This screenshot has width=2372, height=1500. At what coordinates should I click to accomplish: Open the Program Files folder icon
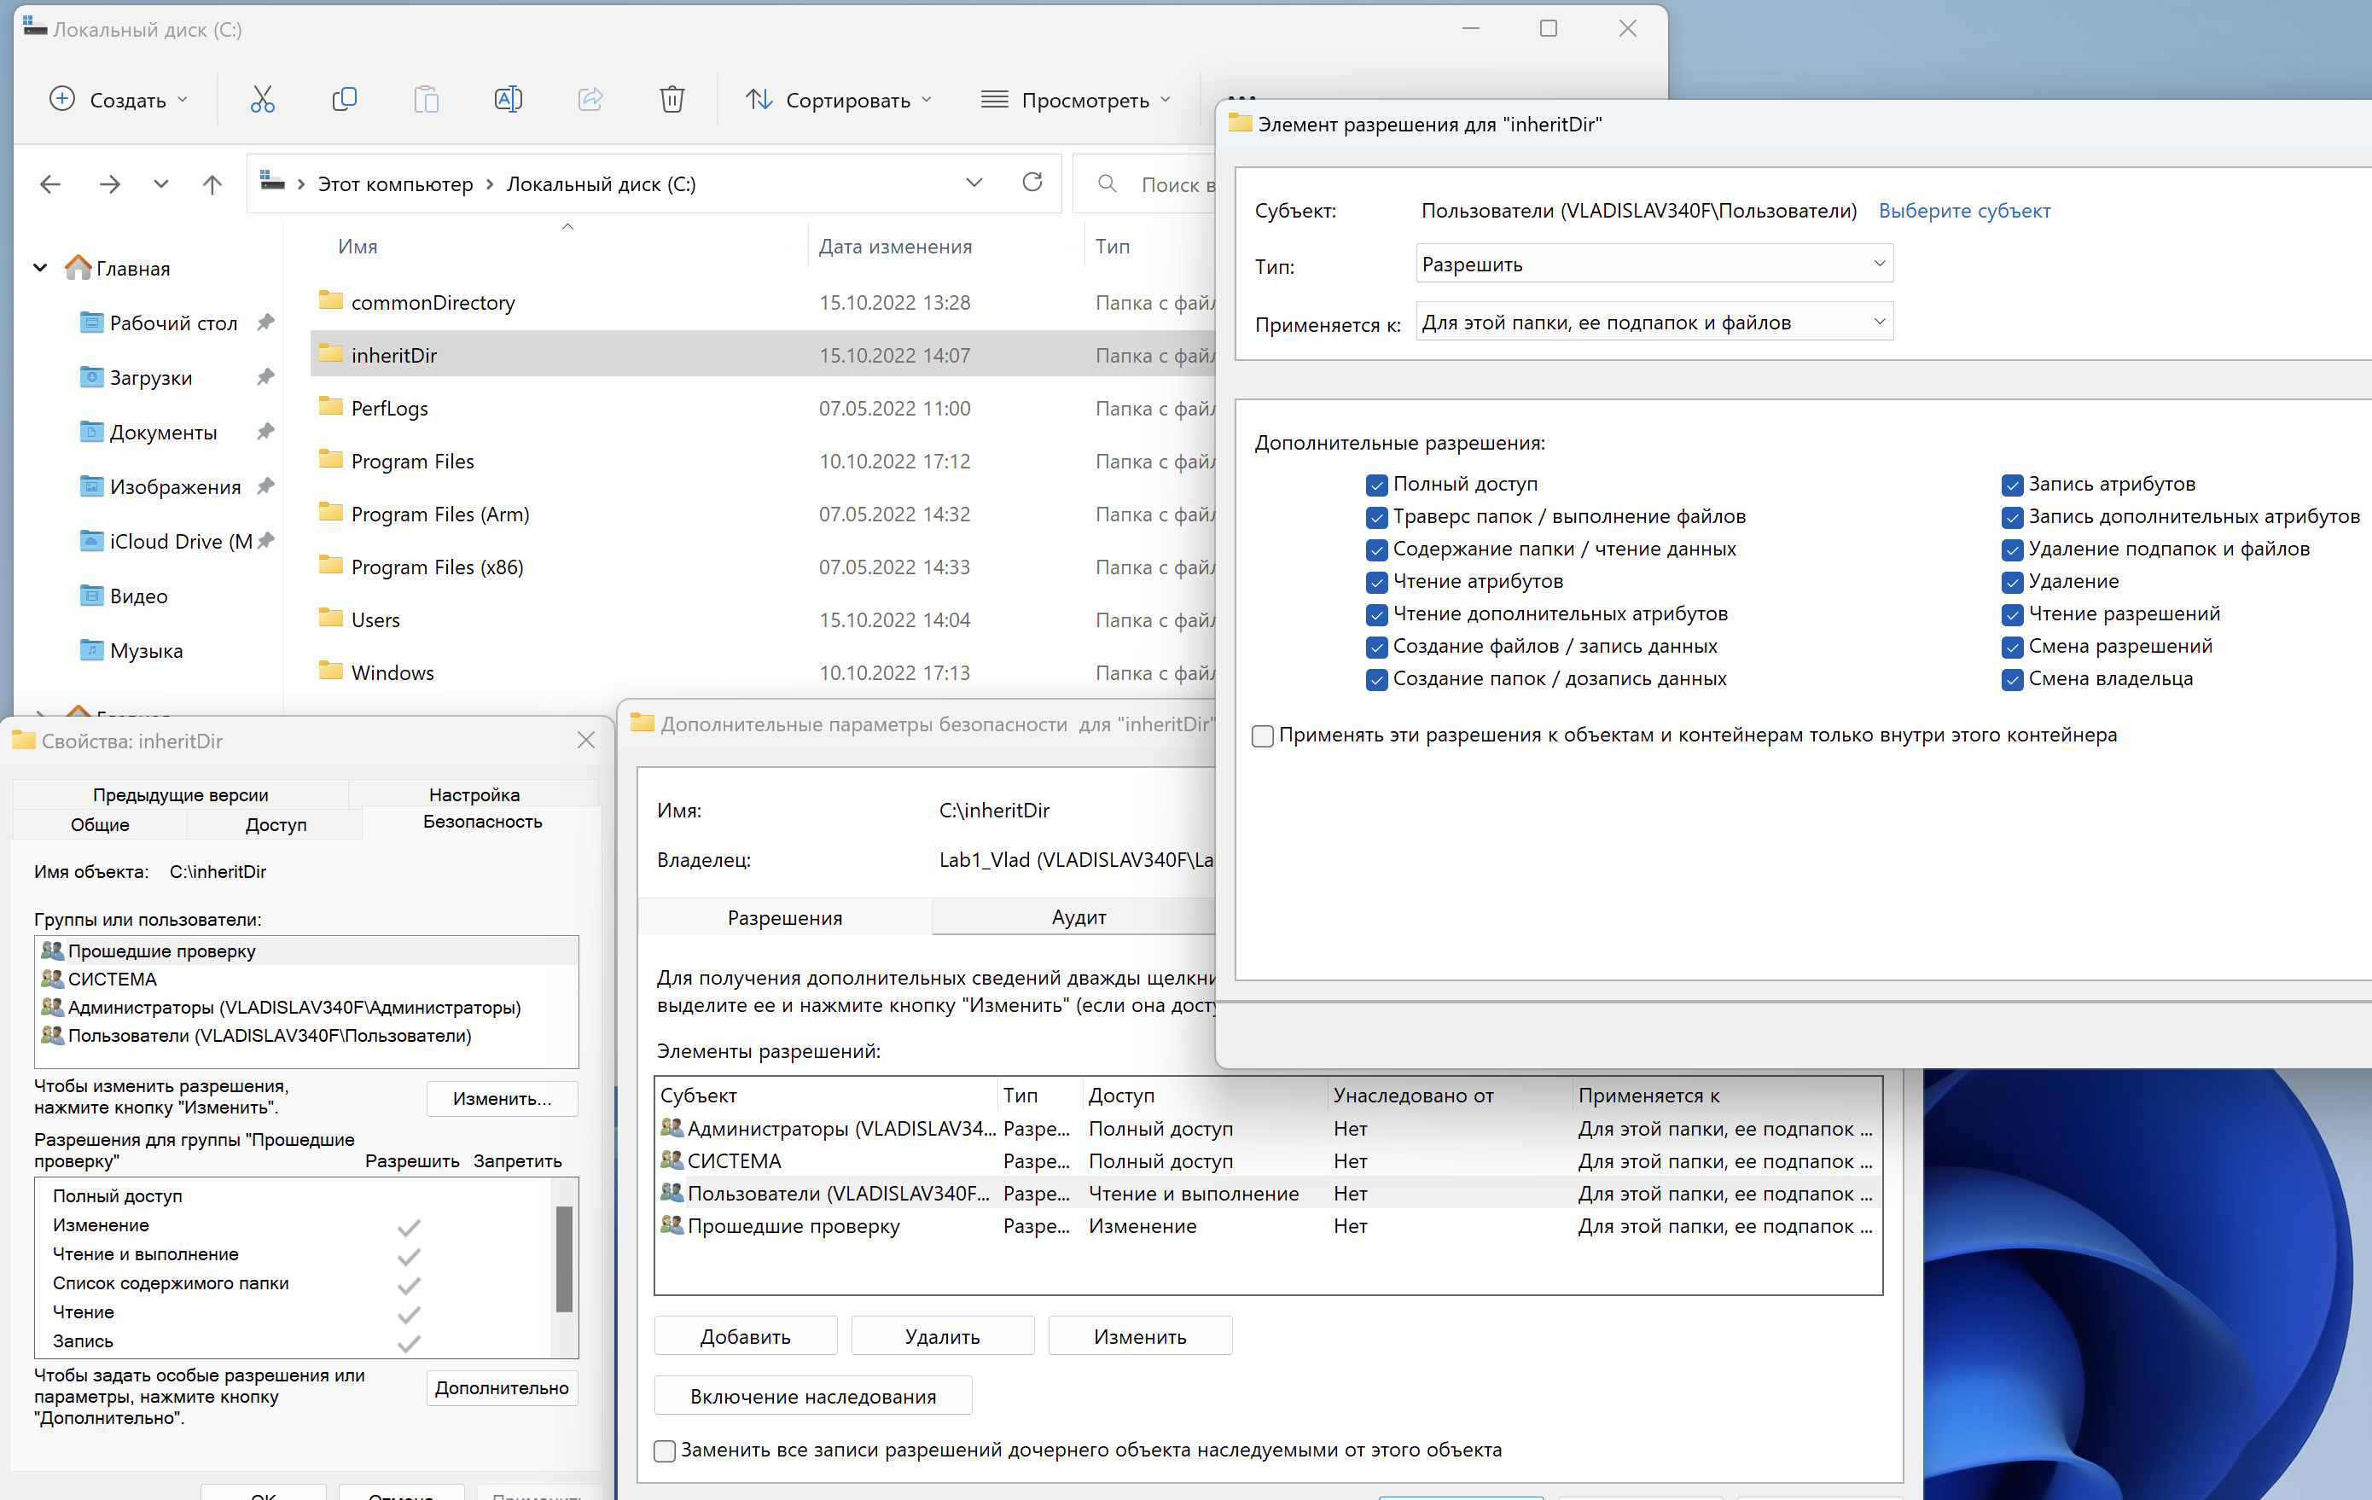pos(331,461)
